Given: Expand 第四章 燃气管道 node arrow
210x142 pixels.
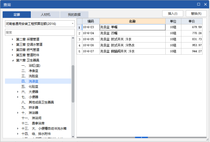Looking at the screenshot, I should (12, 50).
